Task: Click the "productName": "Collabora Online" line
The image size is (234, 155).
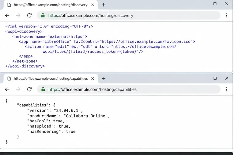Action: click(69, 116)
